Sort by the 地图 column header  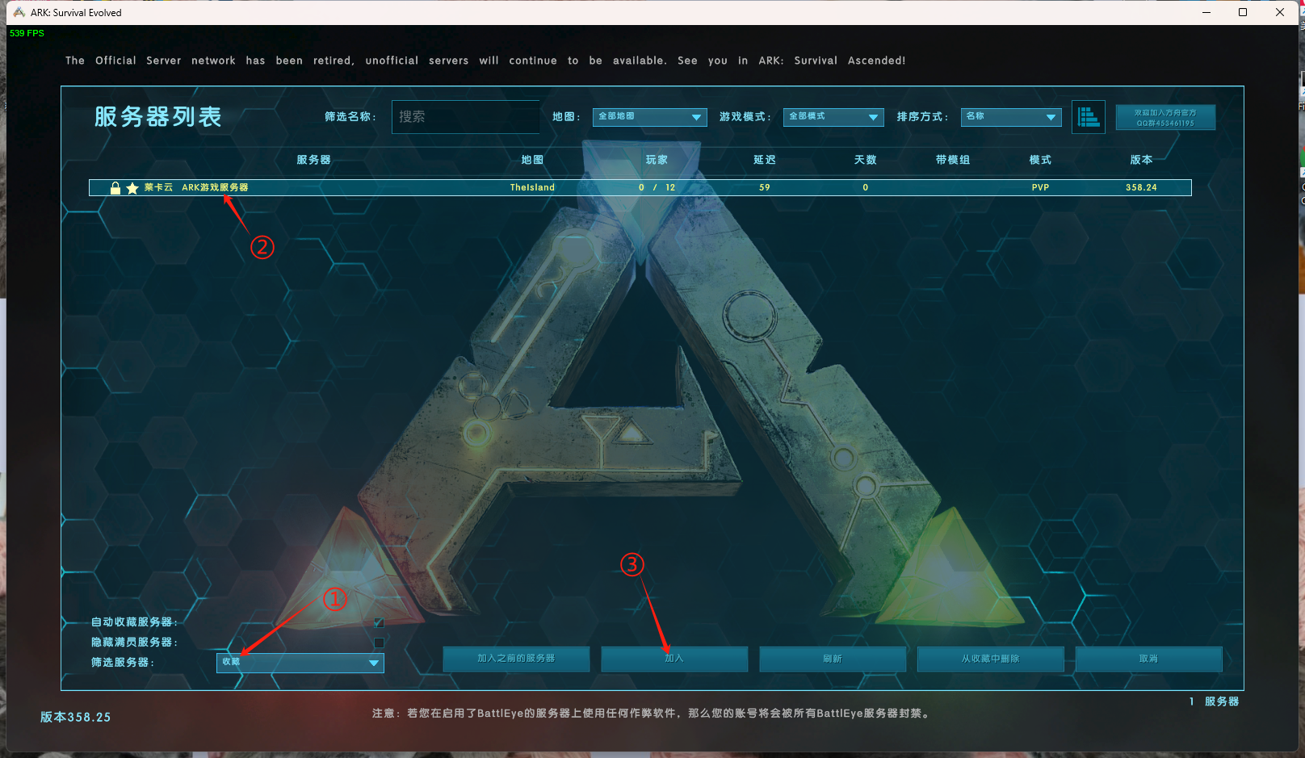pos(532,160)
